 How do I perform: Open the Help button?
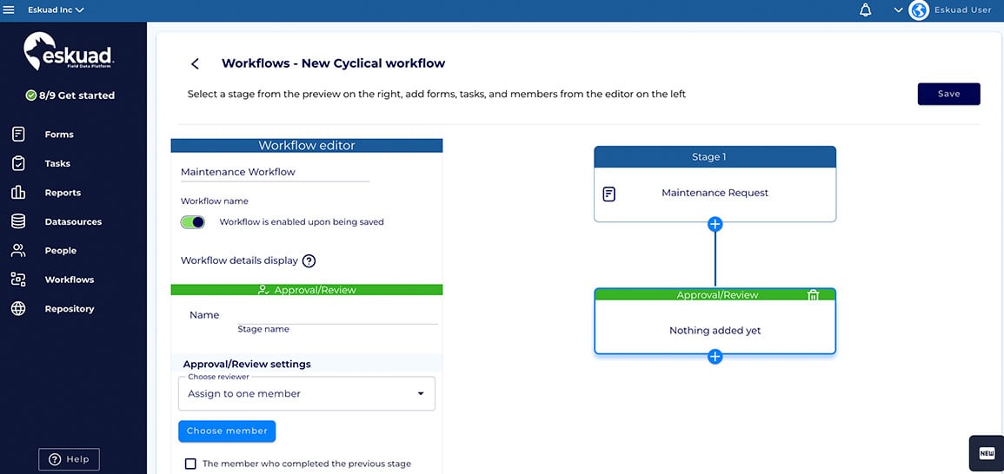pos(69,459)
